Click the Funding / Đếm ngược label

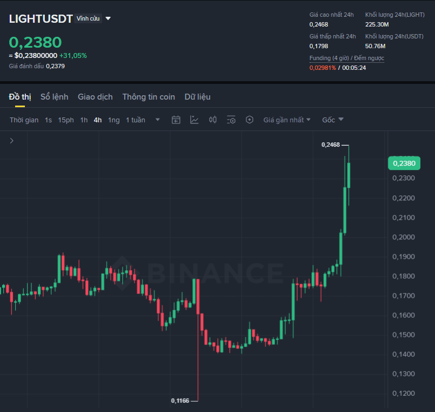tap(347, 58)
